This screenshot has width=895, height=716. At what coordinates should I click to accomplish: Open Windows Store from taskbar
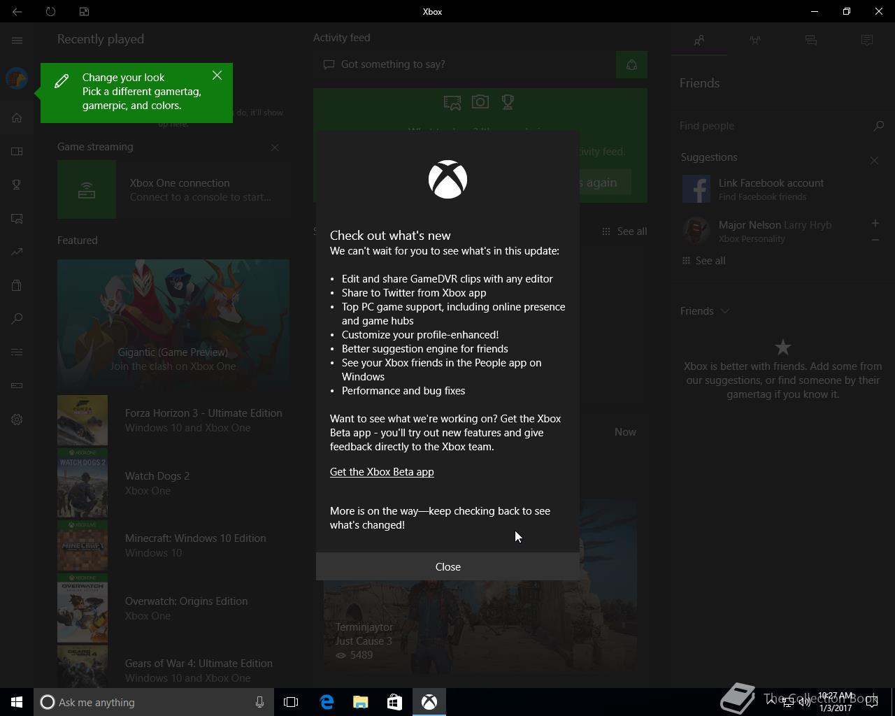point(394,702)
